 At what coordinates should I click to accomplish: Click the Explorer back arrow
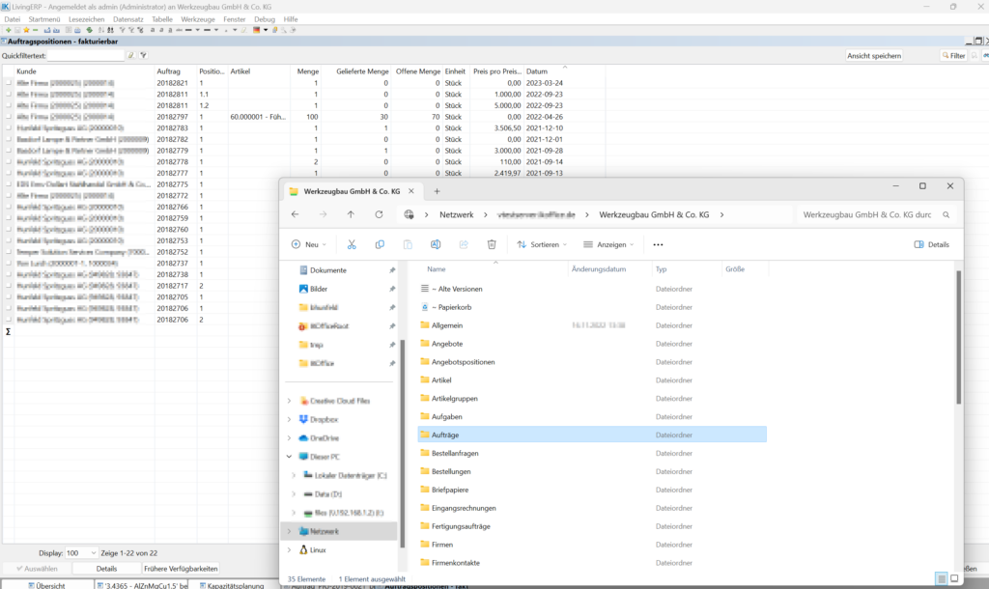(295, 214)
